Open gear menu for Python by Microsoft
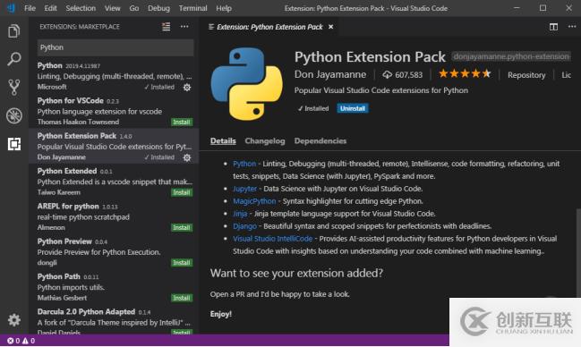 tap(187, 87)
